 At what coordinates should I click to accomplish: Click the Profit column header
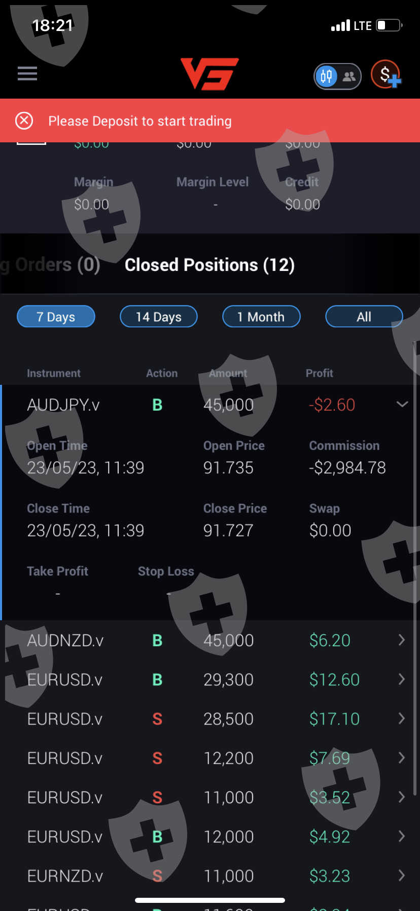[319, 373]
